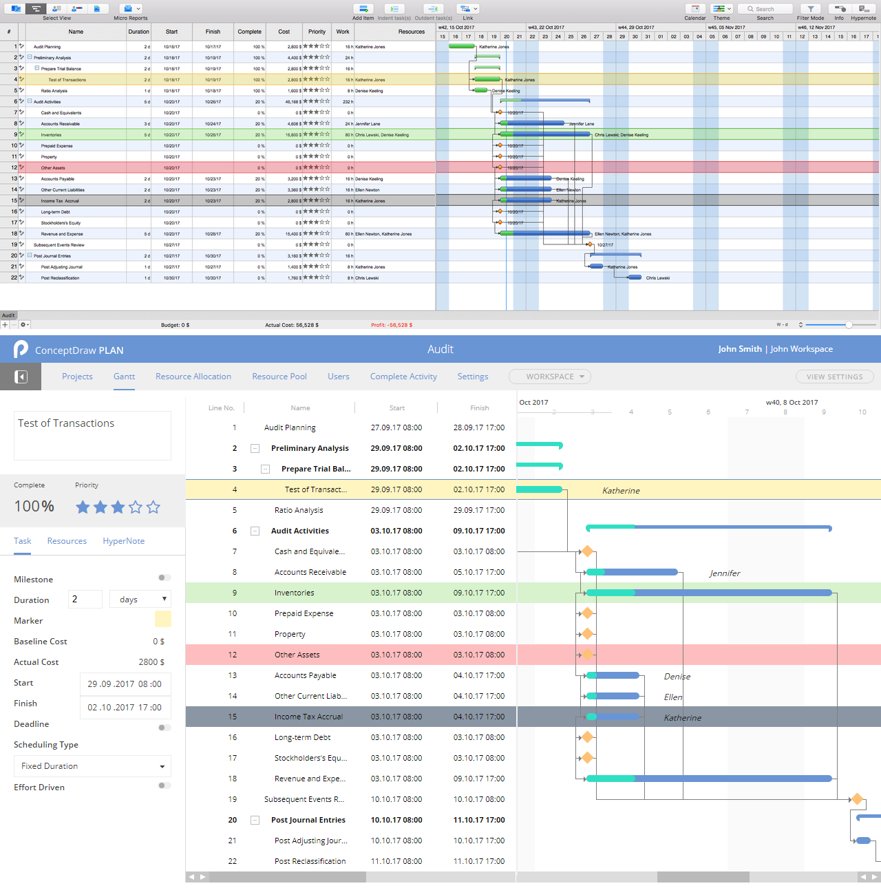
Task: Open the Calendar tool
Action: tap(694, 9)
